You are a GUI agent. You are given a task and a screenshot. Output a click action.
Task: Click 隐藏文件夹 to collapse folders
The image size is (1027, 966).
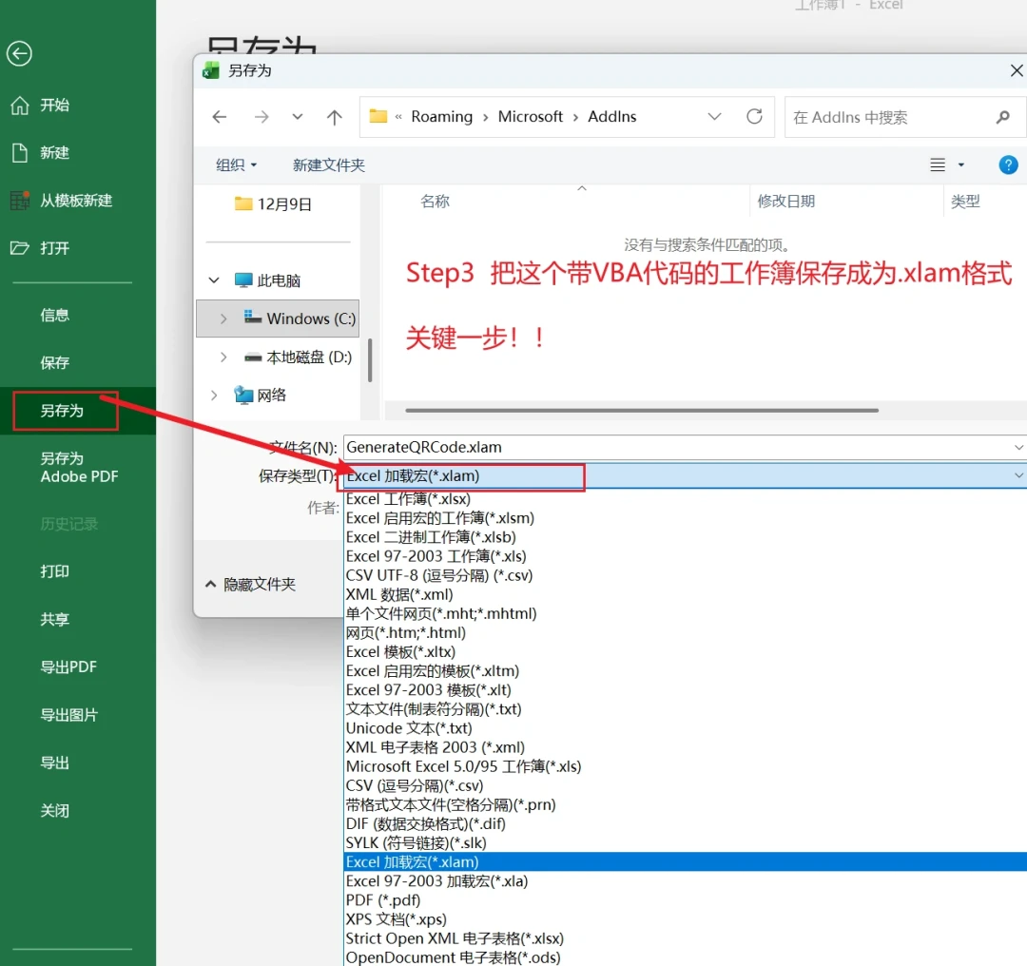[250, 584]
